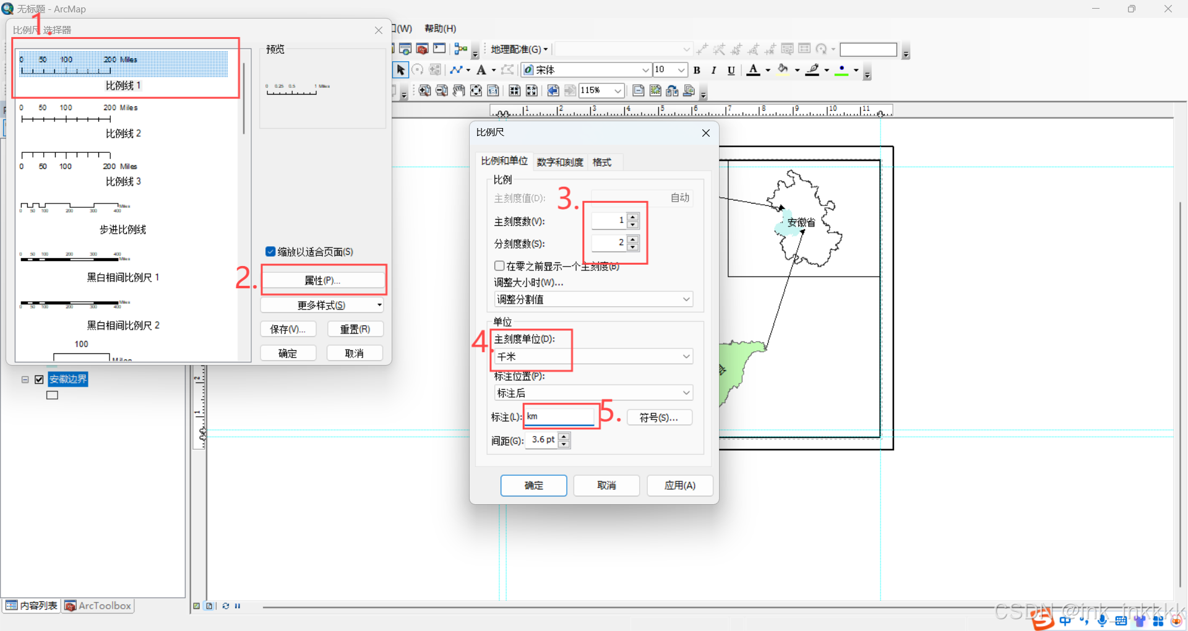
Task: Toggle the 缩放以适合页面 checkbox
Action: click(270, 251)
